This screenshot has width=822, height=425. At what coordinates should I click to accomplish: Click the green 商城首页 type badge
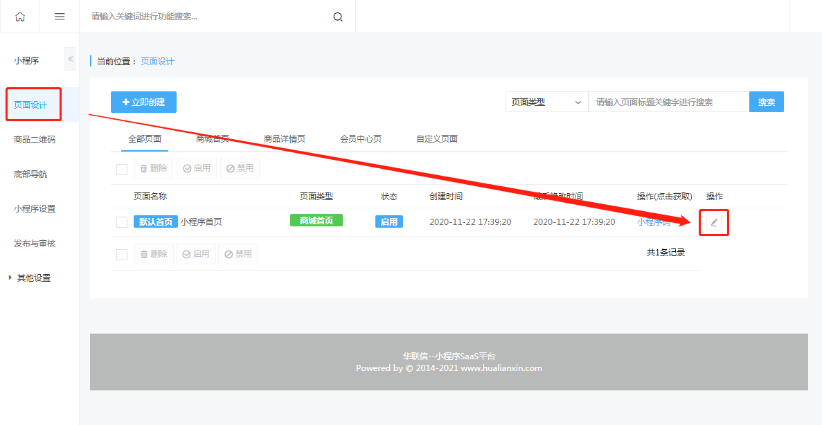(316, 221)
